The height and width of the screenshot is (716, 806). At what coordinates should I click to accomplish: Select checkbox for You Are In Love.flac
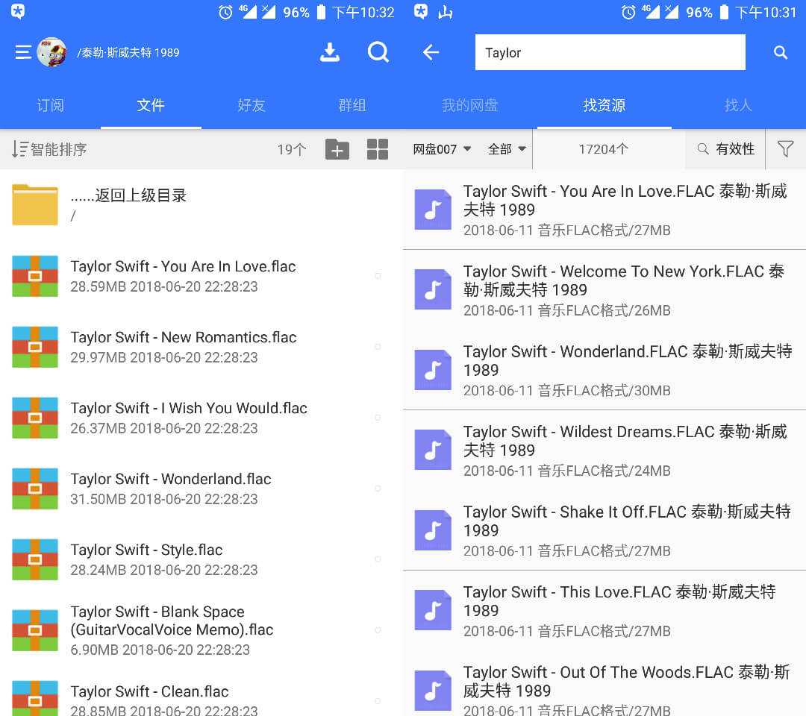pos(378,276)
